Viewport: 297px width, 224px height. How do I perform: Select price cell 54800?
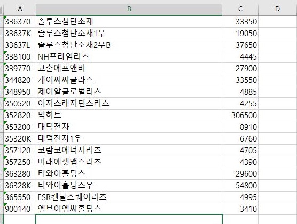click(x=240, y=186)
